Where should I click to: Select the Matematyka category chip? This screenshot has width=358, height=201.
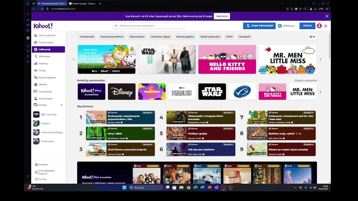pos(137,37)
